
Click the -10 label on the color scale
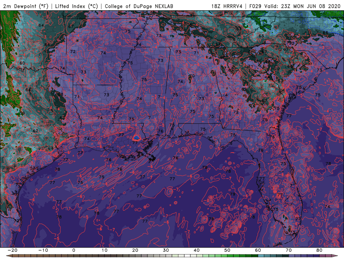(x=43, y=250)
